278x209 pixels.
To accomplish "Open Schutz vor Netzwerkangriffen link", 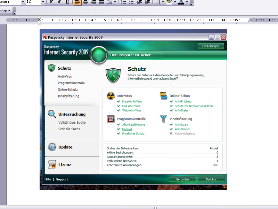I will [194, 106].
